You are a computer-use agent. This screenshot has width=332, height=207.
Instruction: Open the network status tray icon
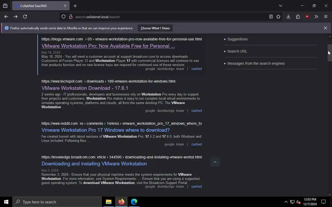coord(292,202)
